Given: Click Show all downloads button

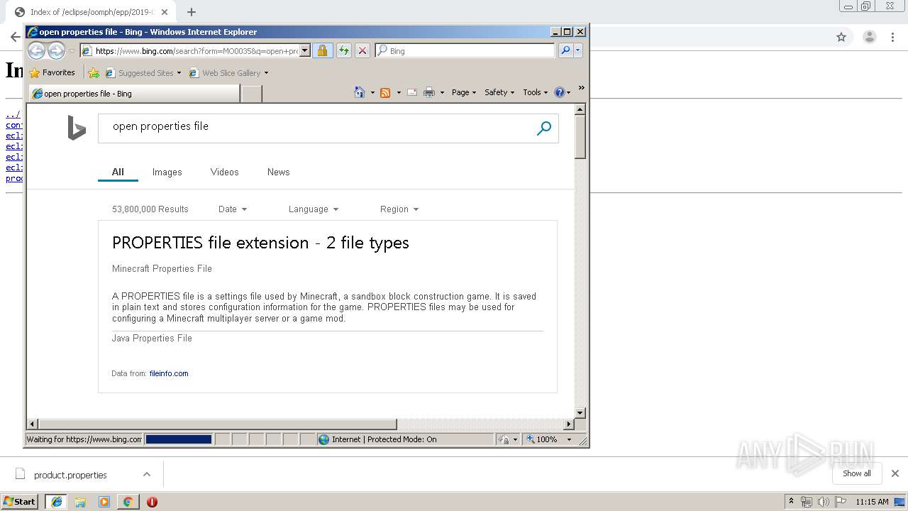Looking at the screenshot, I should pos(857,473).
